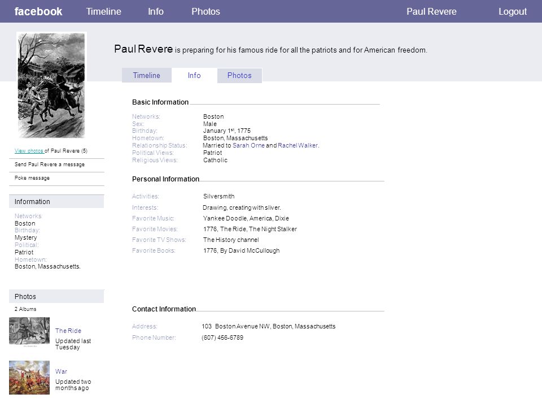This screenshot has height=407, width=542.
Task: Click Favorite Movies value with The Night Stalker
Action: tap(250, 229)
